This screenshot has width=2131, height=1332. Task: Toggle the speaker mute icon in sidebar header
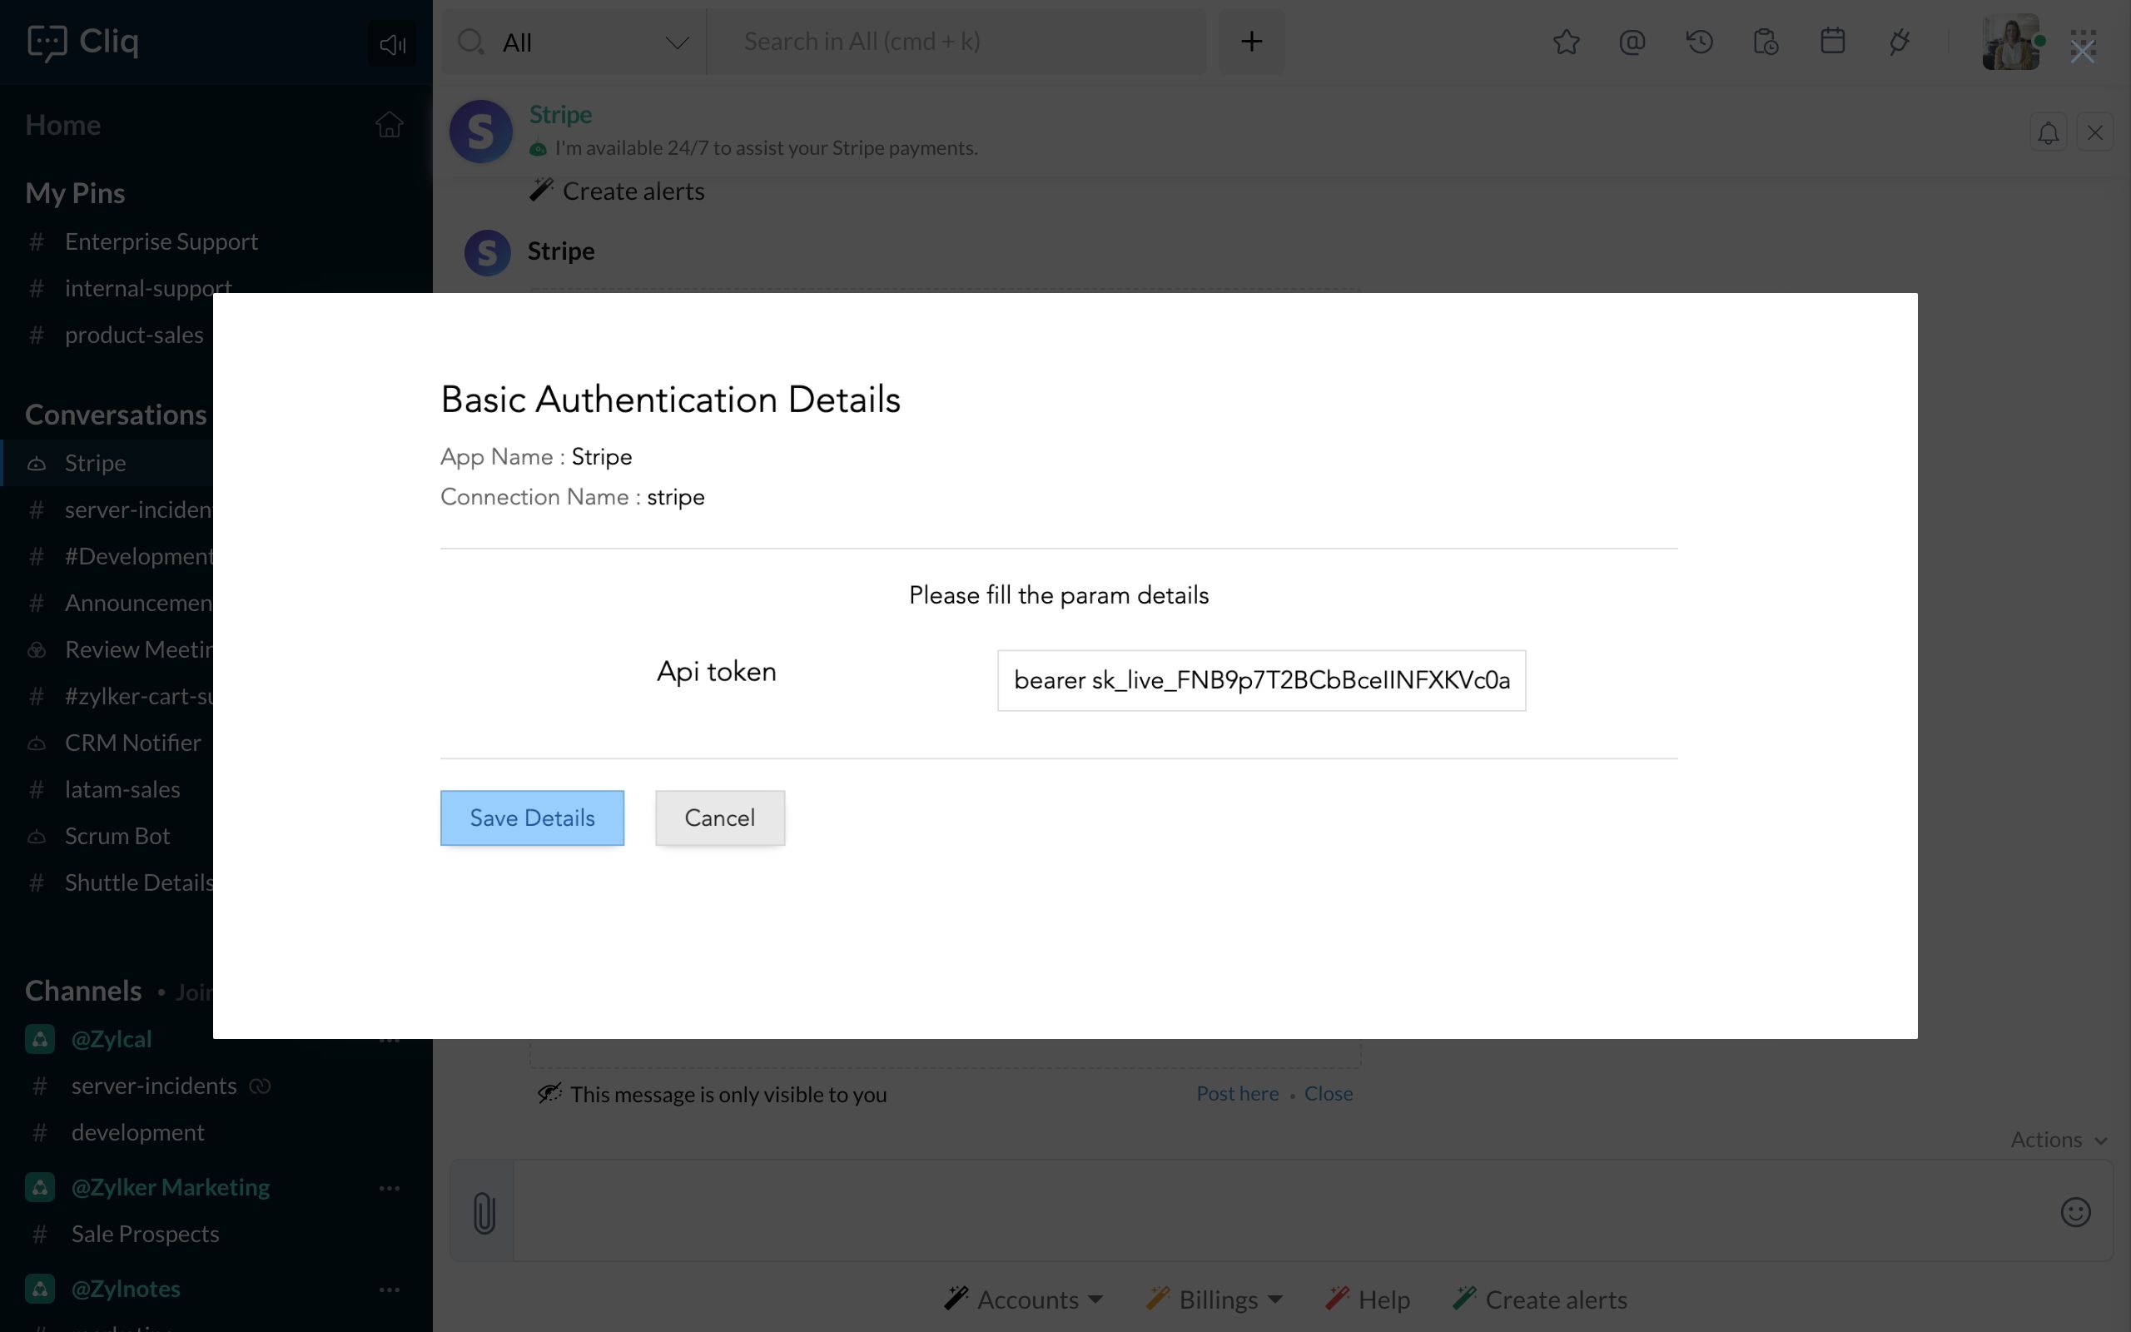tap(392, 43)
